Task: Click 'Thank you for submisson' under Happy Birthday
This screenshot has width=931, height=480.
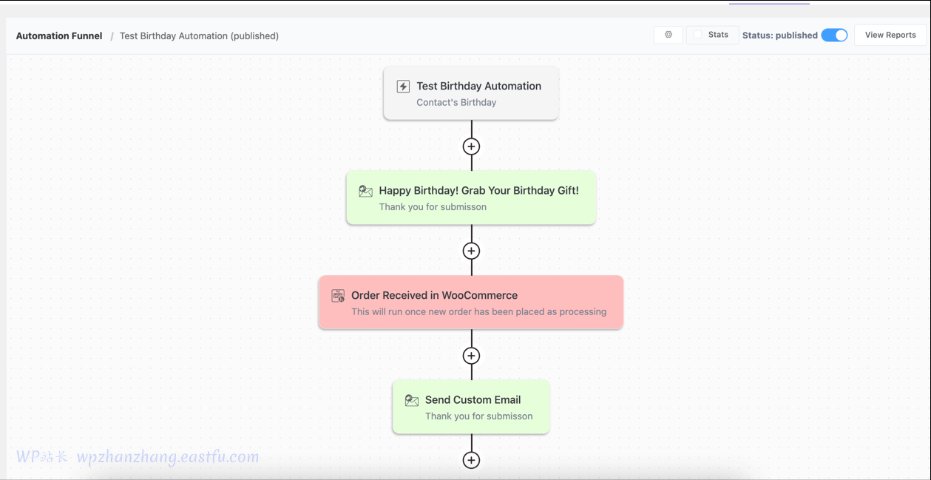Action: point(433,207)
